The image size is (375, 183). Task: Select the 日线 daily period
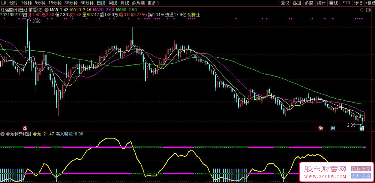tap(101, 3)
